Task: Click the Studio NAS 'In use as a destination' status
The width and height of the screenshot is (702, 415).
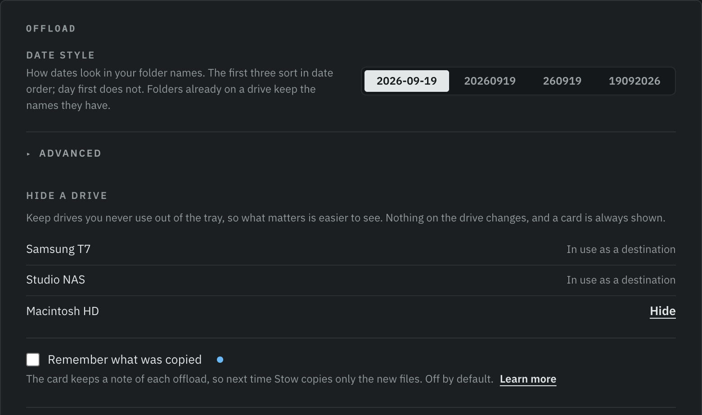Action: coord(621,280)
